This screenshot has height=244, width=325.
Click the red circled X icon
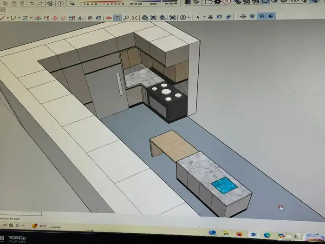[x=227, y=2]
